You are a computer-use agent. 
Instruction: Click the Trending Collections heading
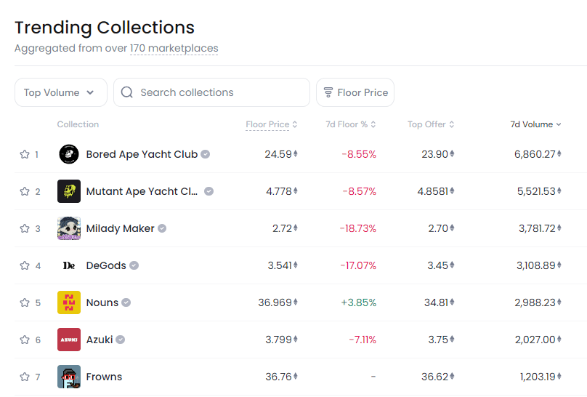105,28
